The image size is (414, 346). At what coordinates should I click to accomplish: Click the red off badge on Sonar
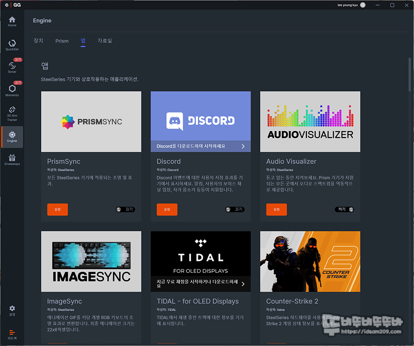click(x=17, y=60)
